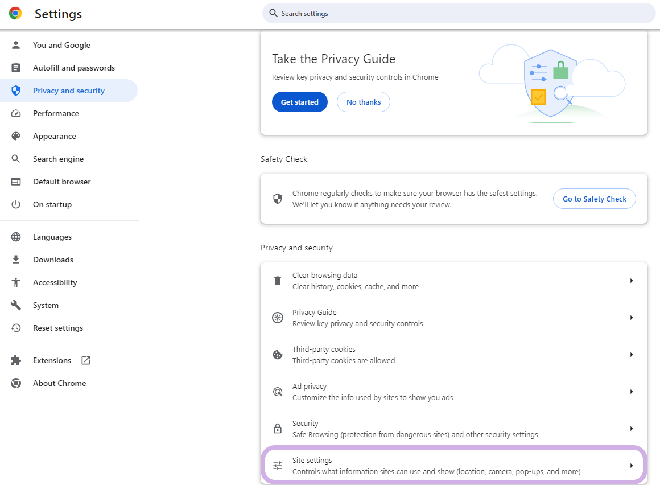This screenshot has height=485, width=660.
Task: Open On startup settings page
Action: [69, 204]
